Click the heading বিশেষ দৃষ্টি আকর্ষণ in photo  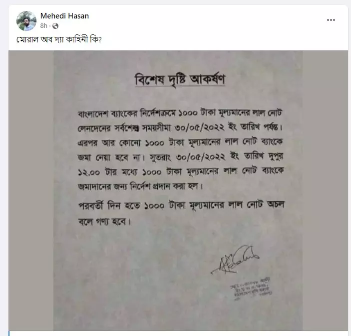(180, 79)
